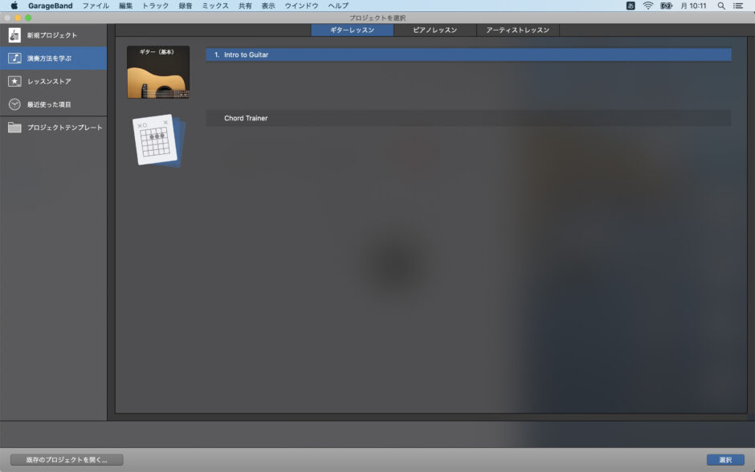The width and height of the screenshot is (755, 472).
Task: Click the folder icon for プロジェクトテンプレート
Action: tap(14, 128)
